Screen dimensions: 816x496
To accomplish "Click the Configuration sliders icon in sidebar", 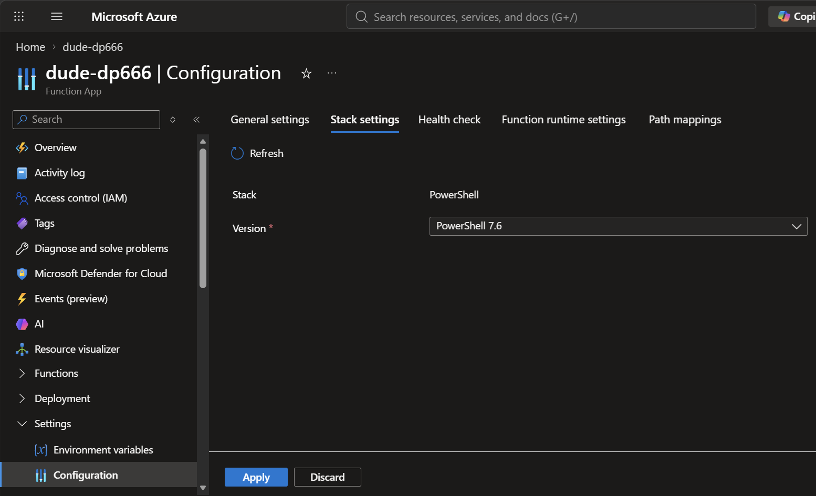I will [41, 476].
